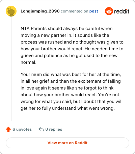This screenshot has width=135, height=154.
Task: Click the curved reply arrow icon
Action: coord(41,129)
